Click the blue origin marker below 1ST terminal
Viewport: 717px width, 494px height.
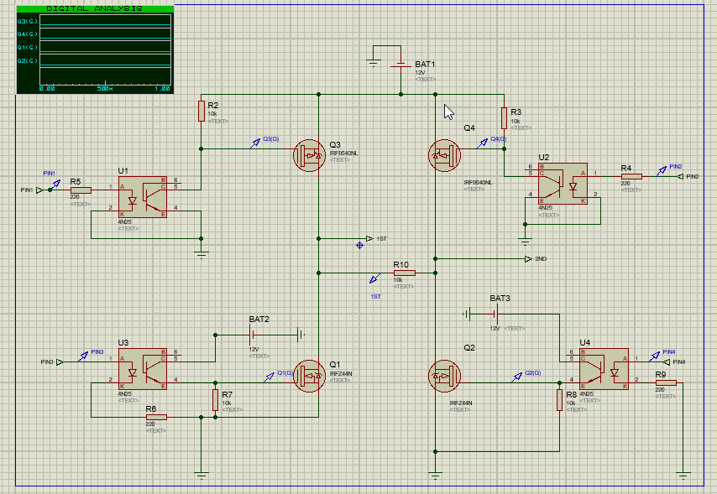click(x=359, y=246)
